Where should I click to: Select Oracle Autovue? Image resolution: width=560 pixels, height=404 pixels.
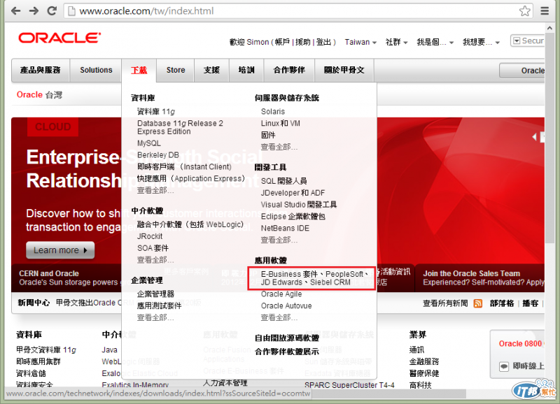[x=286, y=306]
